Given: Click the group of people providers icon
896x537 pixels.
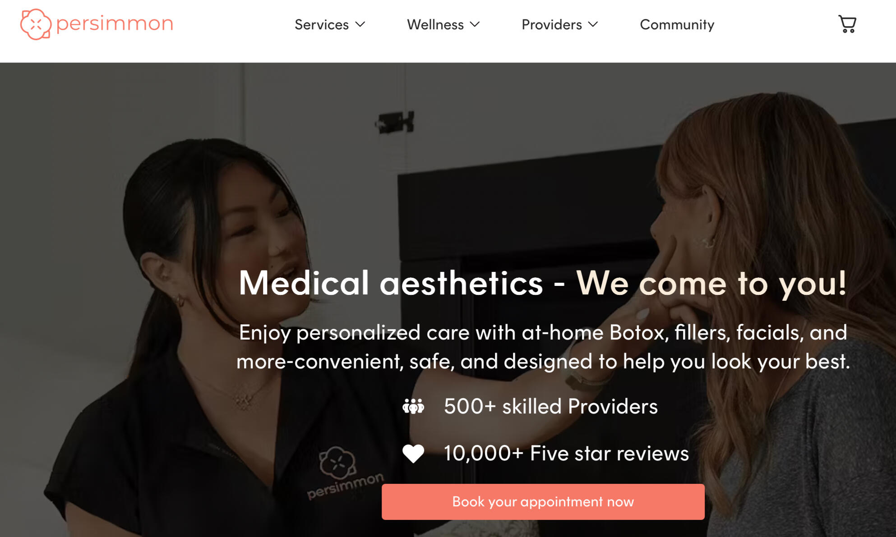Looking at the screenshot, I should coord(413,406).
